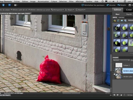
Task: Click the Réinitialiser les panneaux button
Action: coord(93,5)
